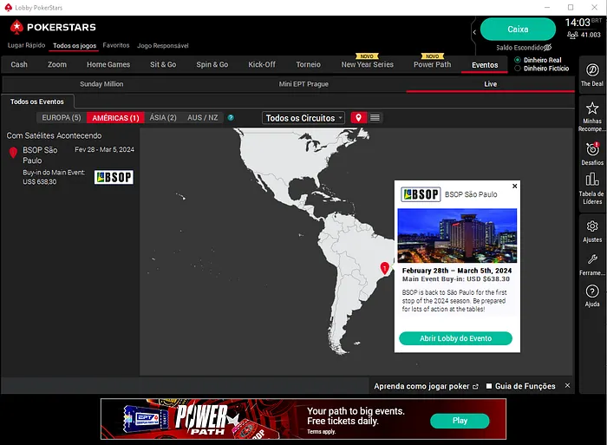607x445 pixels.
Task: Select Dinheiro Fictício radio button
Action: pos(518,69)
